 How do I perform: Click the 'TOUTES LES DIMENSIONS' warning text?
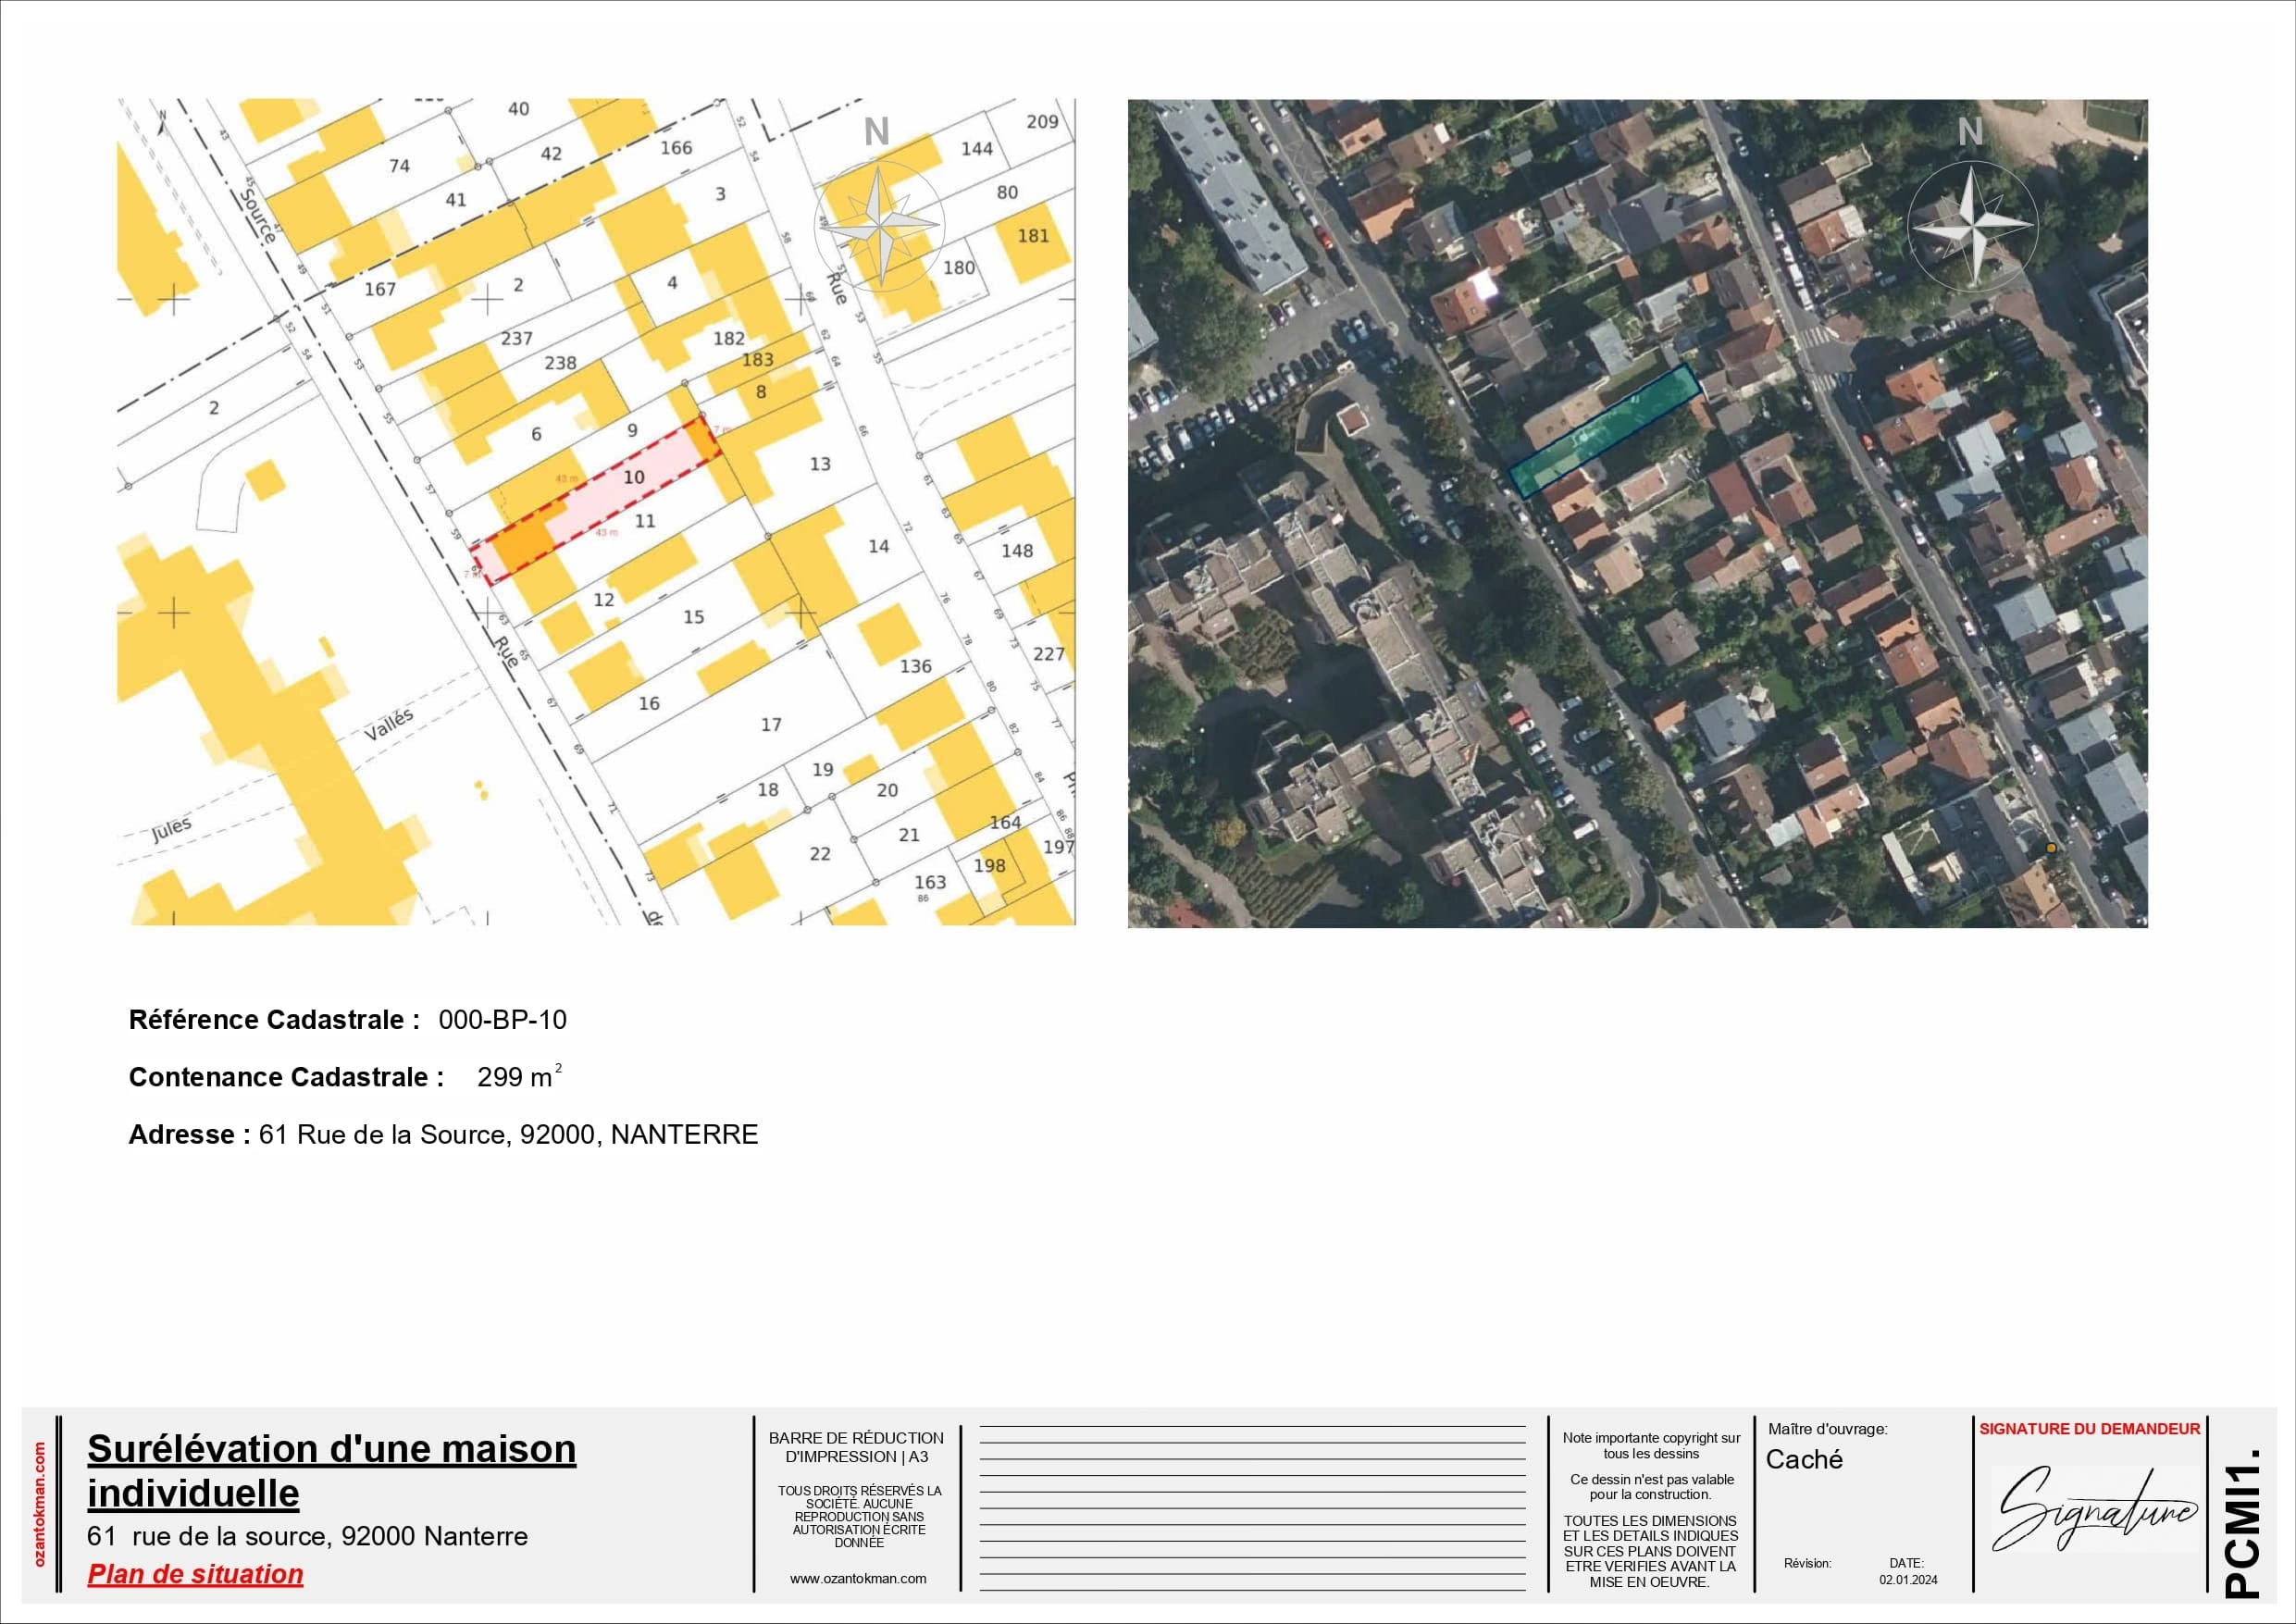[x=1651, y=1551]
